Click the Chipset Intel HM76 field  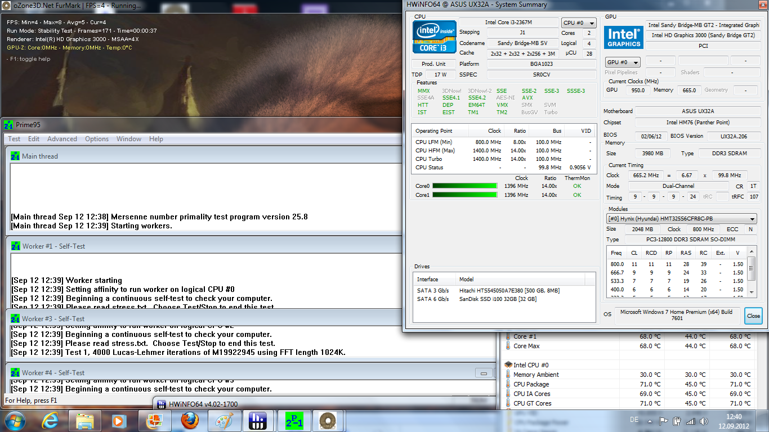pyautogui.click(x=698, y=123)
